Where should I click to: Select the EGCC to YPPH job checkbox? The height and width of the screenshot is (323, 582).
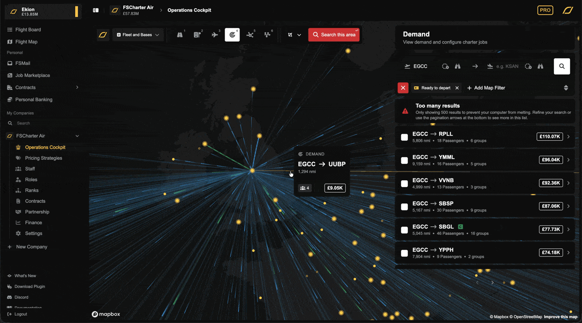coord(404,253)
